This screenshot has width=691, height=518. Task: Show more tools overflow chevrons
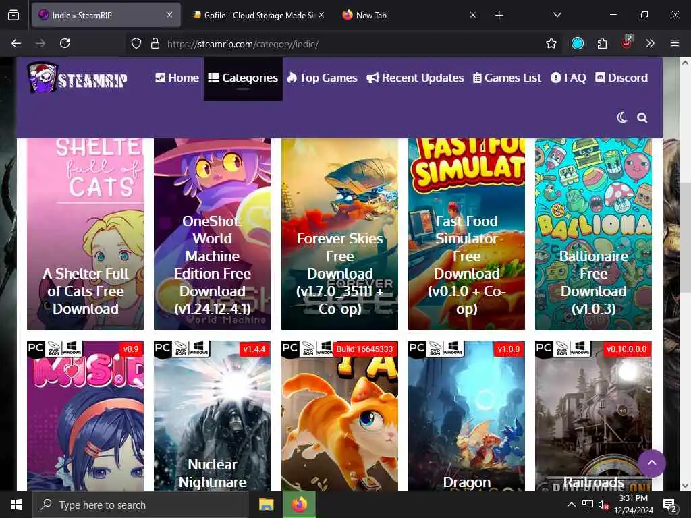(x=650, y=43)
